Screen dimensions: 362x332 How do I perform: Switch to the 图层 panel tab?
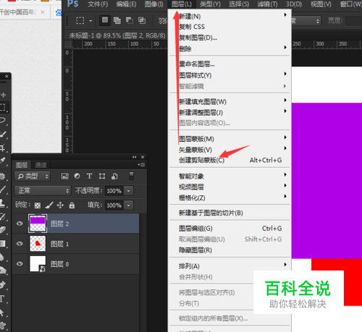22,165
